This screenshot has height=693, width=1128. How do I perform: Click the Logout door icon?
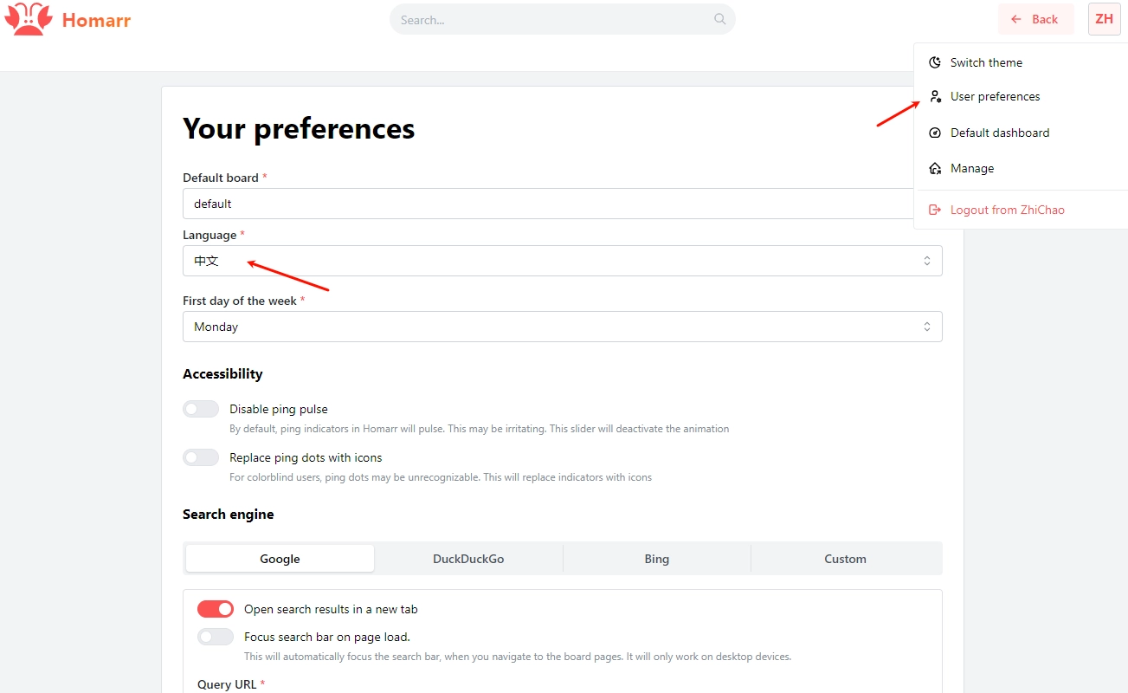tap(934, 209)
